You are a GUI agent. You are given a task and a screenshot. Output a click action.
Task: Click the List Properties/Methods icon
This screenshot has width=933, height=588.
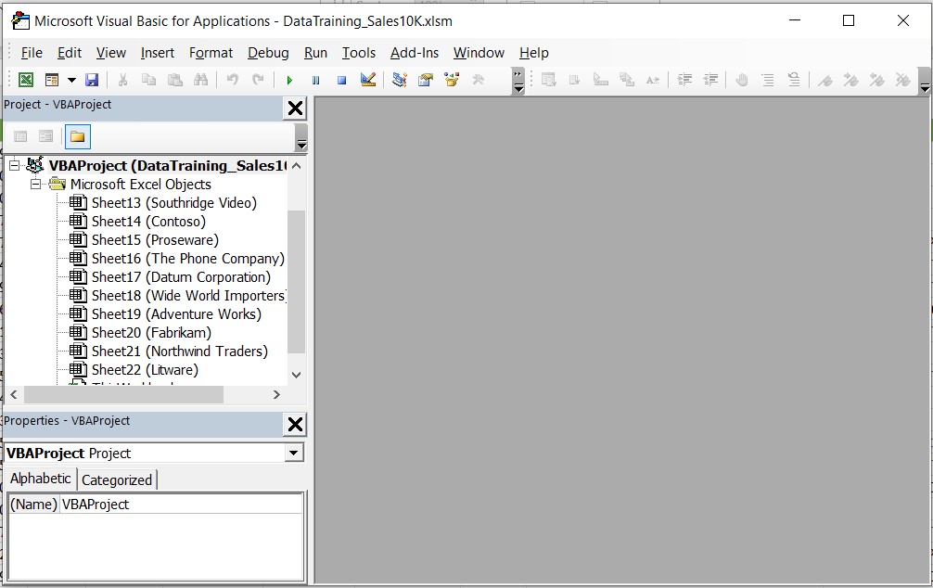click(549, 80)
